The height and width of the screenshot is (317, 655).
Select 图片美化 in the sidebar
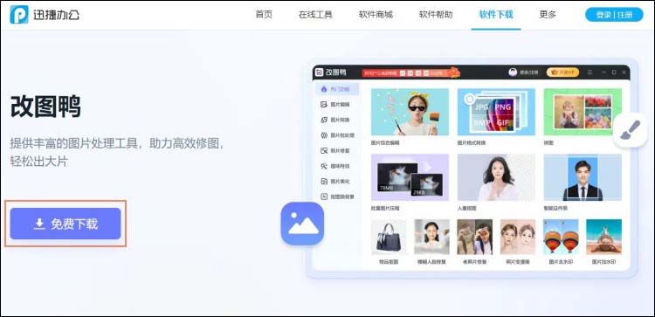click(x=335, y=182)
